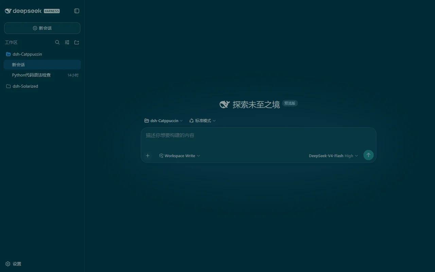Open the Workspace Write permission dropdown
This screenshot has width=435, height=272.
pyautogui.click(x=180, y=156)
